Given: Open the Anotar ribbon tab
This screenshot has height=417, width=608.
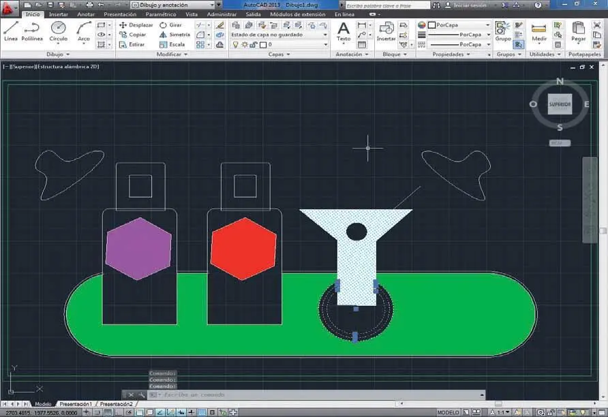Looking at the screenshot, I should click(x=86, y=14).
